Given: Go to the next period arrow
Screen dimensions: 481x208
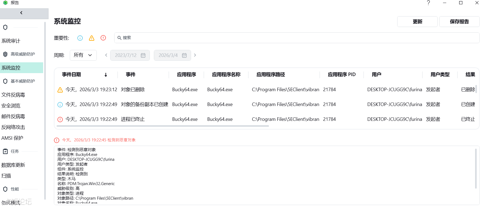Looking at the screenshot, I should click(195, 55).
